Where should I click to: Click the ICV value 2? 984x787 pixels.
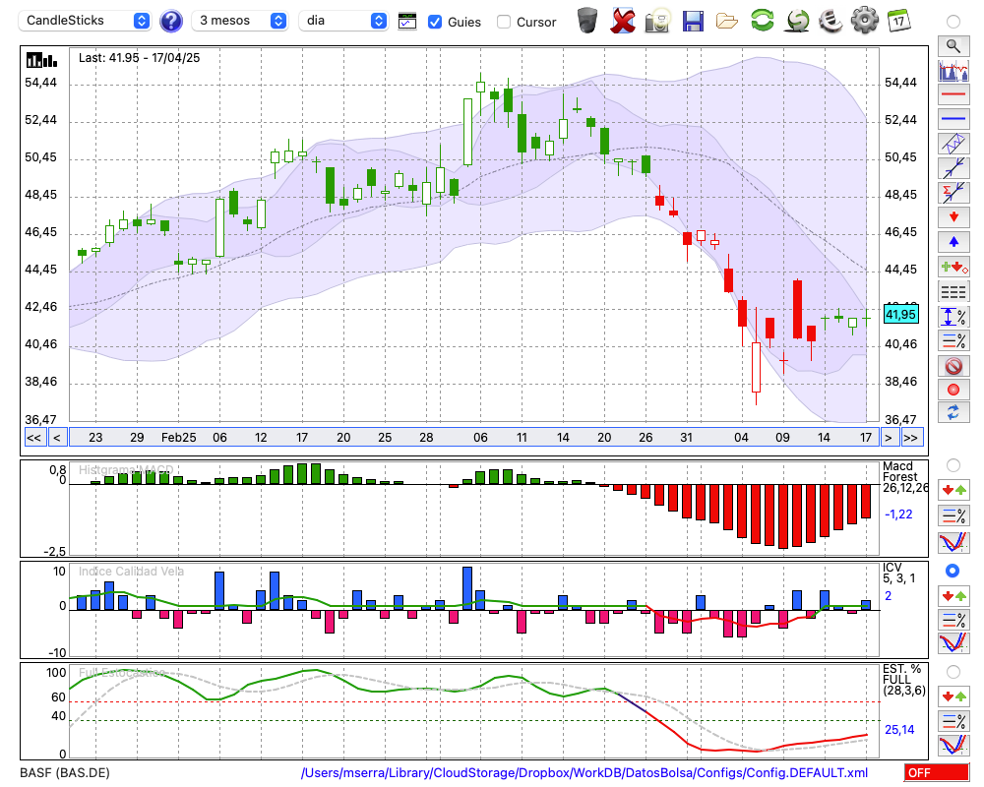[888, 595]
